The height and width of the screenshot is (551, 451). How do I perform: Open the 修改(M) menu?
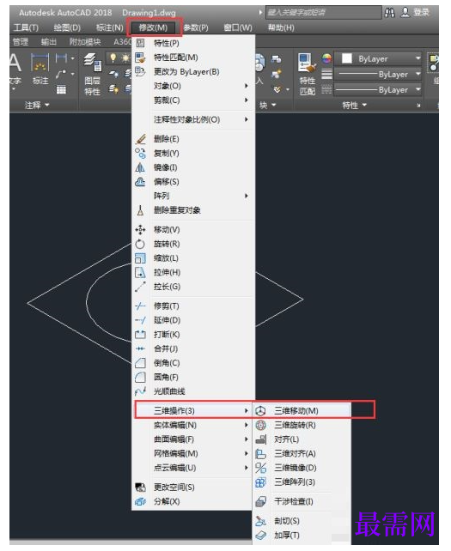pos(154,27)
